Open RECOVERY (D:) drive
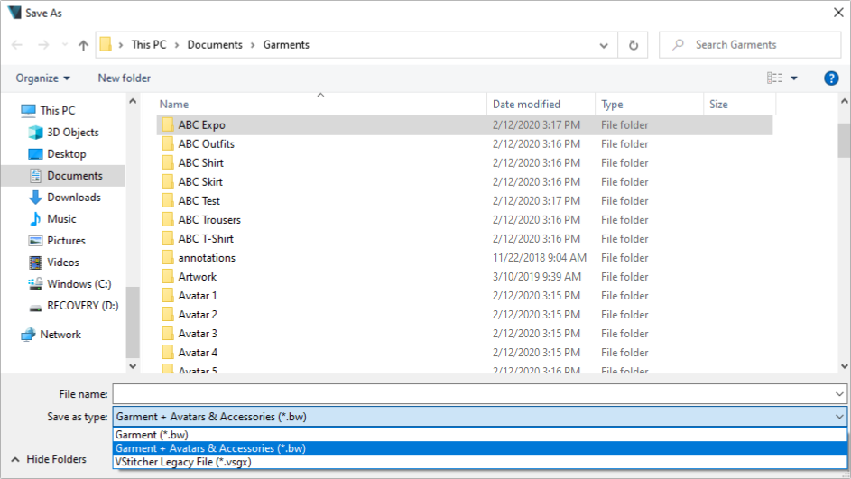Image resolution: width=851 pixels, height=479 pixels. [x=82, y=306]
